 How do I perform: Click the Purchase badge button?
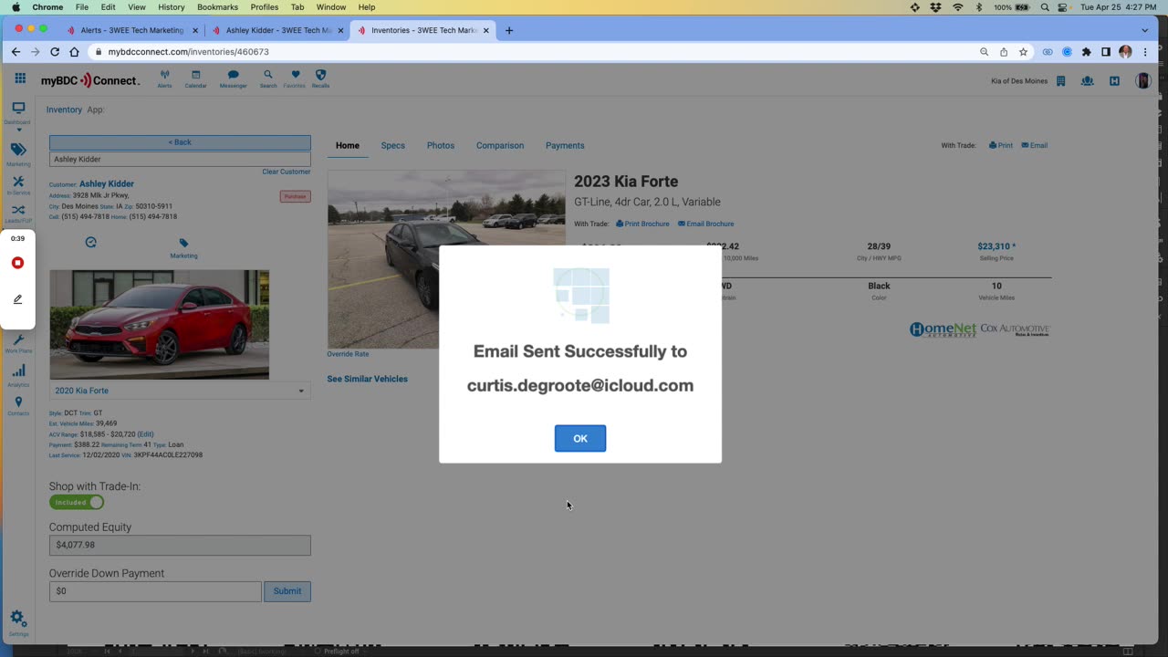[296, 196]
